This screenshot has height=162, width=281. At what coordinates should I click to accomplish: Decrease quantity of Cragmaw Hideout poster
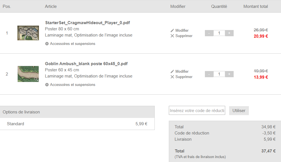click(x=209, y=33)
